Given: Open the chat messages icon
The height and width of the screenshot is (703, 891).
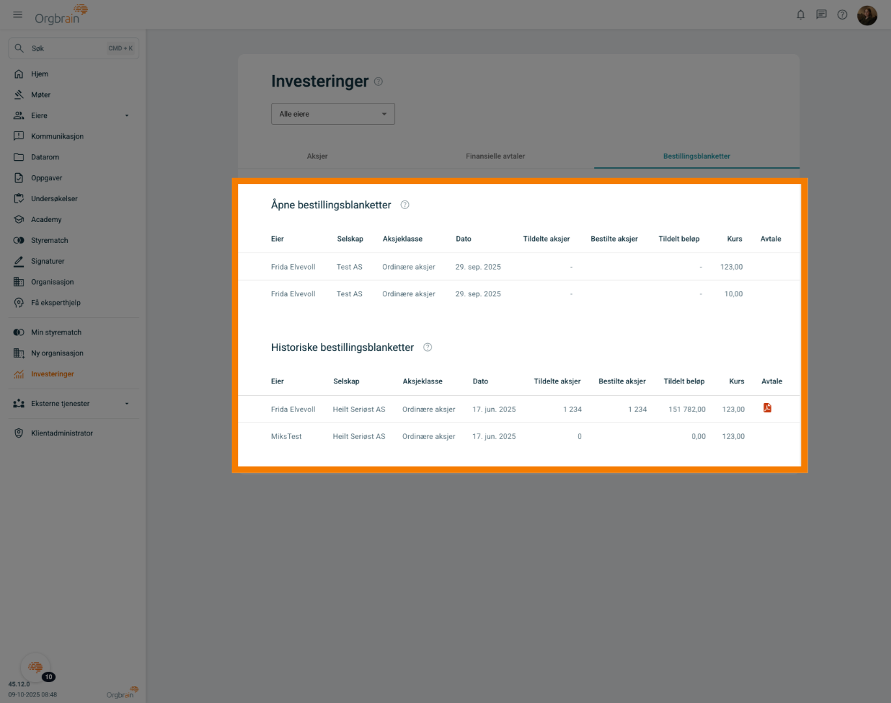Looking at the screenshot, I should (x=821, y=15).
